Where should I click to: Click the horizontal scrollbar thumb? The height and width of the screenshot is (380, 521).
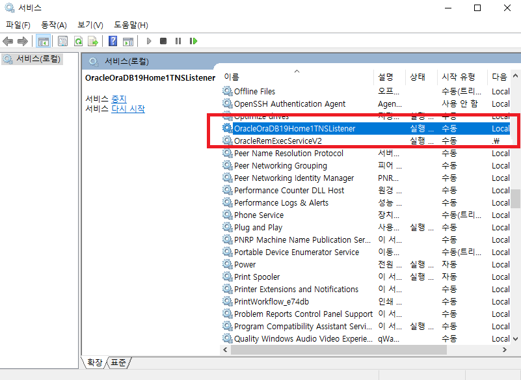339,349
